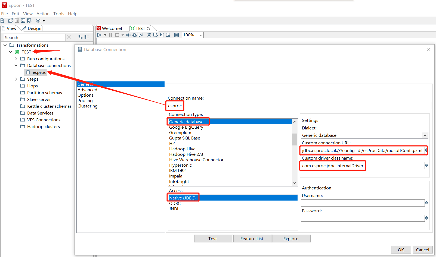This screenshot has height=257, width=436.
Task: Click the Test button
Action: click(213, 239)
